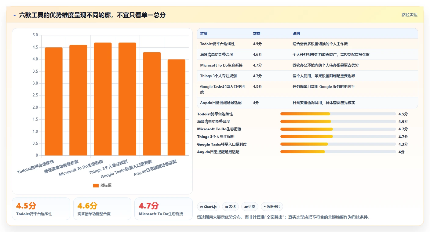Click the 滴答清单 bar in the chart
430x232 pixels.
pos(78,100)
